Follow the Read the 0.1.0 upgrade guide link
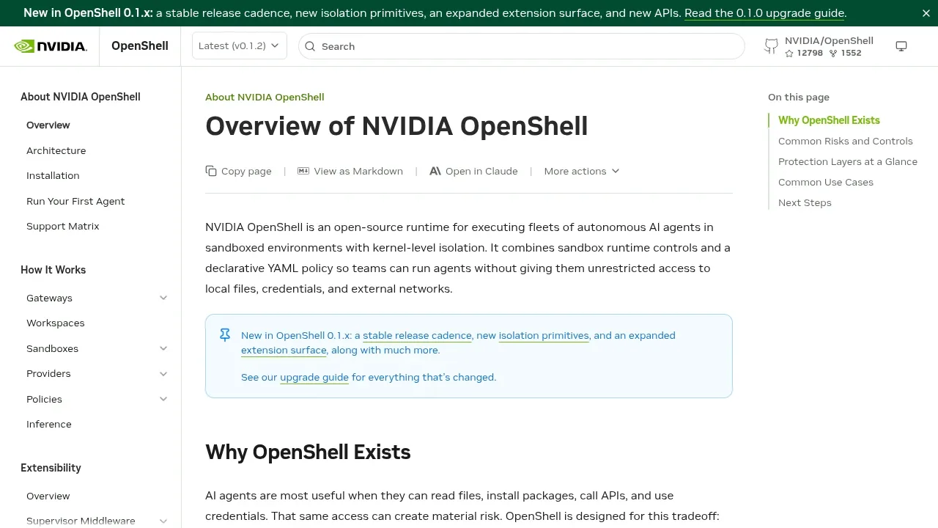The height and width of the screenshot is (528, 938). (x=765, y=13)
